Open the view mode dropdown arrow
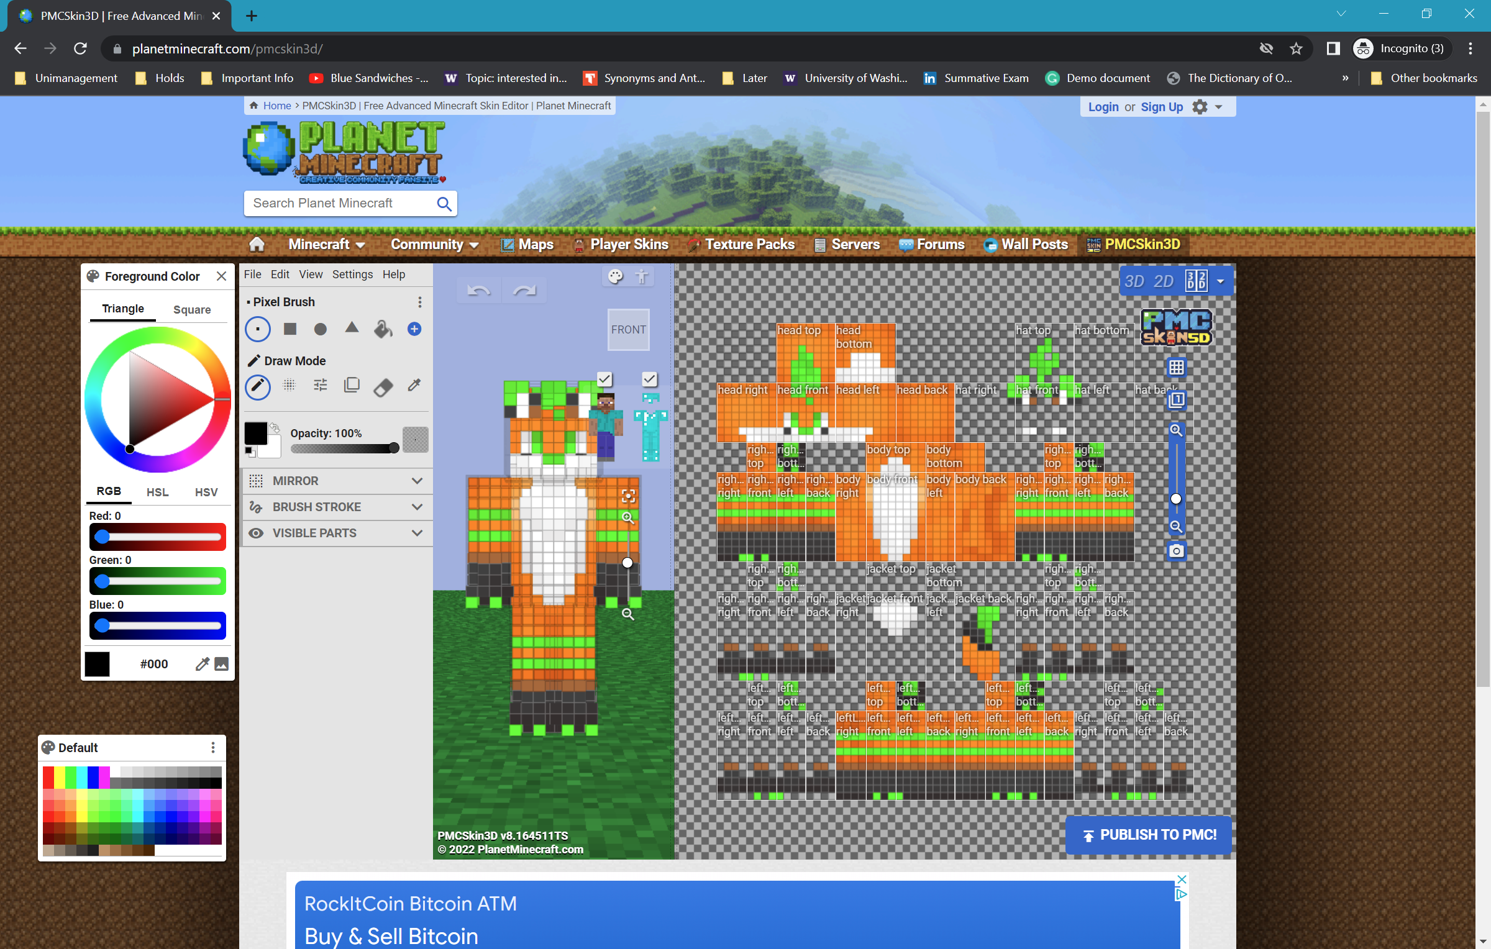This screenshot has height=949, width=1491. pyautogui.click(x=1221, y=281)
